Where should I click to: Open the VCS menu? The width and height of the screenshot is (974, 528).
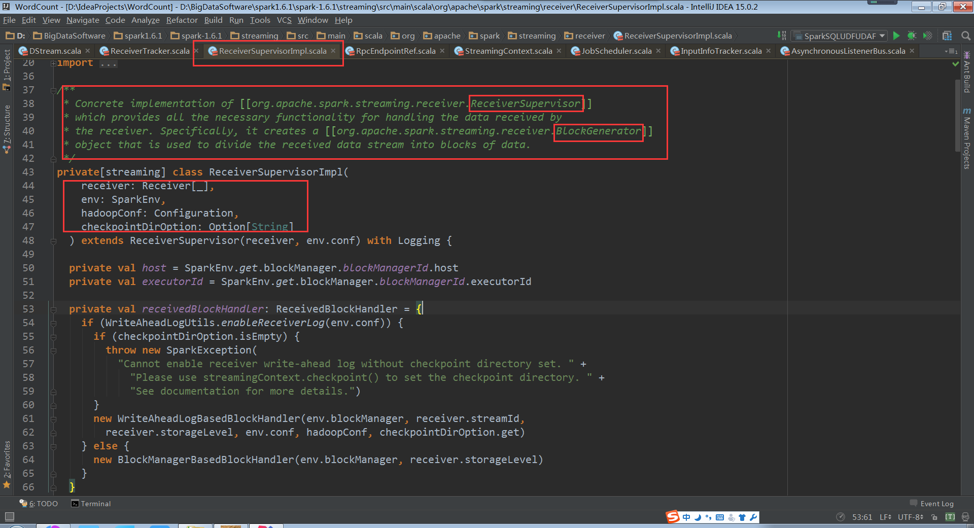pos(284,20)
